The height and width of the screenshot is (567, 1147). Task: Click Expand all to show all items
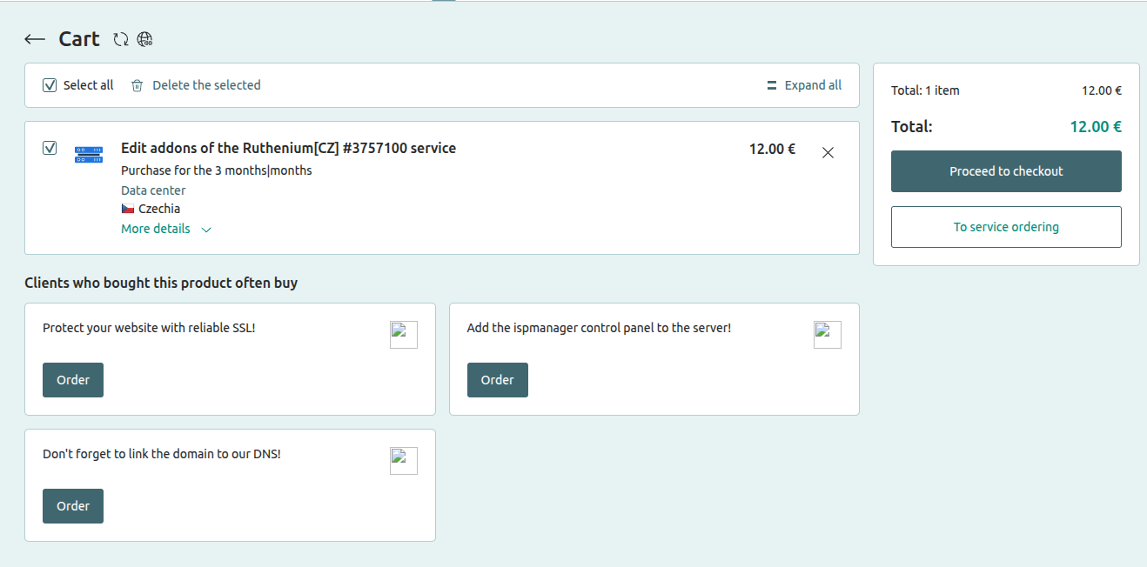coord(803,85)
